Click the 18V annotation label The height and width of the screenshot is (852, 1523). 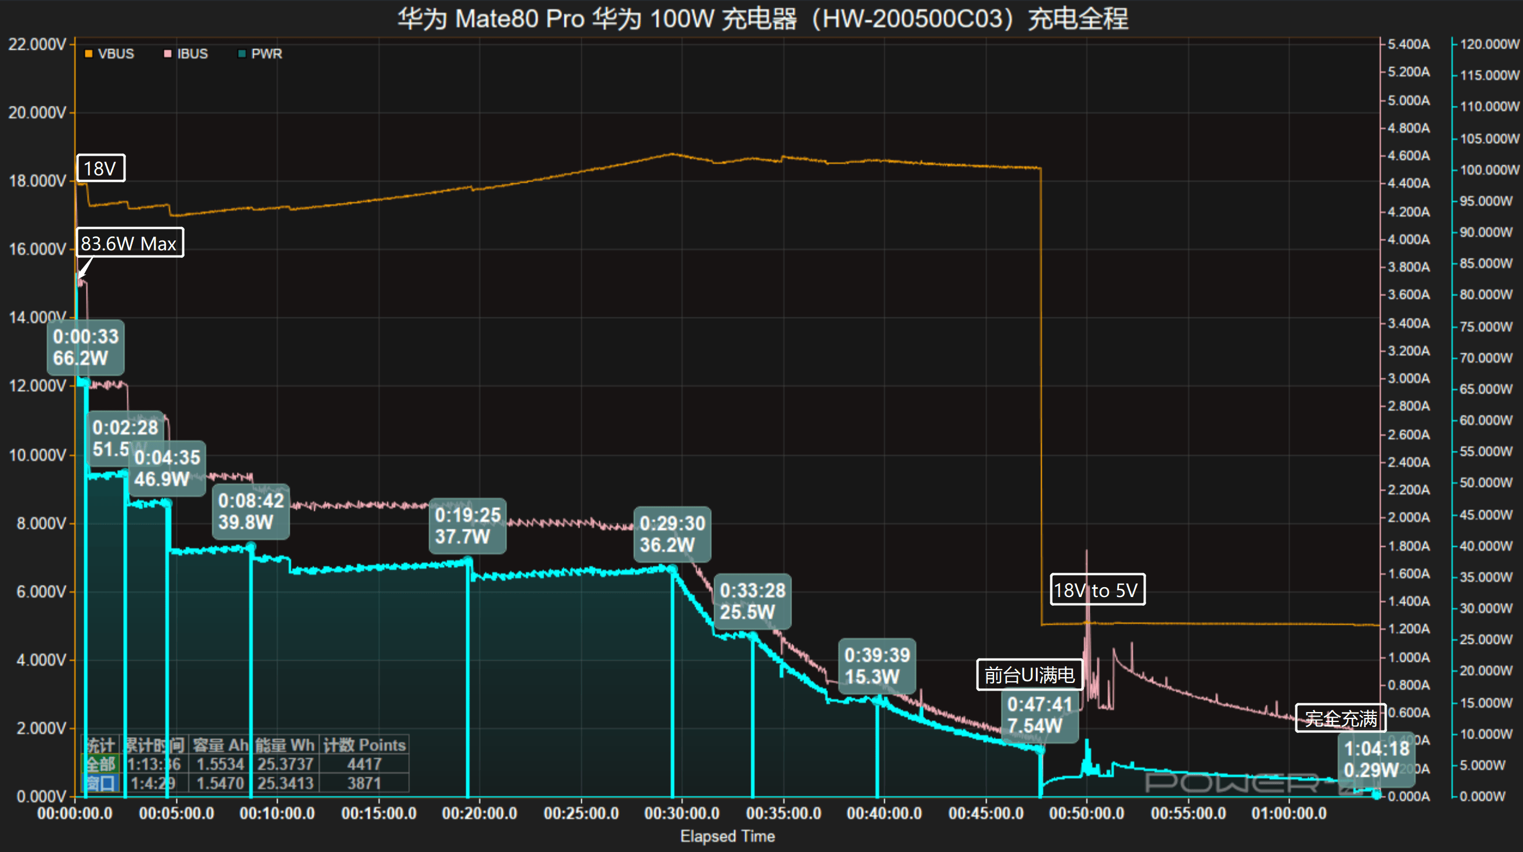100,168
